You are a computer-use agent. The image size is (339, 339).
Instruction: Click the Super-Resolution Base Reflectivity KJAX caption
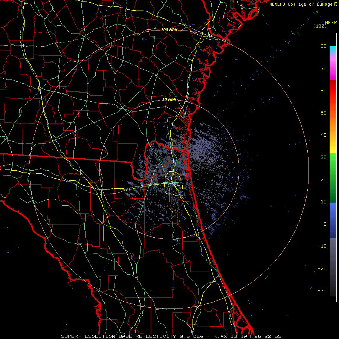(x=171, y=336)
